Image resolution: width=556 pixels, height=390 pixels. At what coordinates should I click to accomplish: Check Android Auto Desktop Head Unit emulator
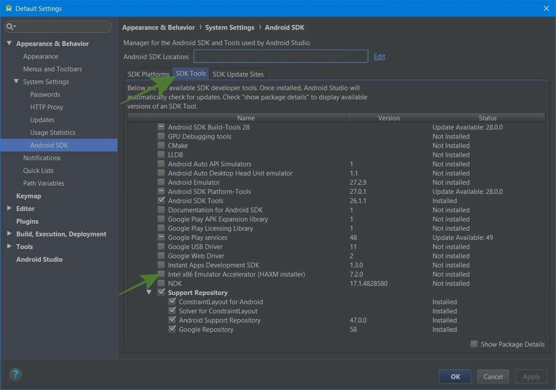[x=161, y=173]
